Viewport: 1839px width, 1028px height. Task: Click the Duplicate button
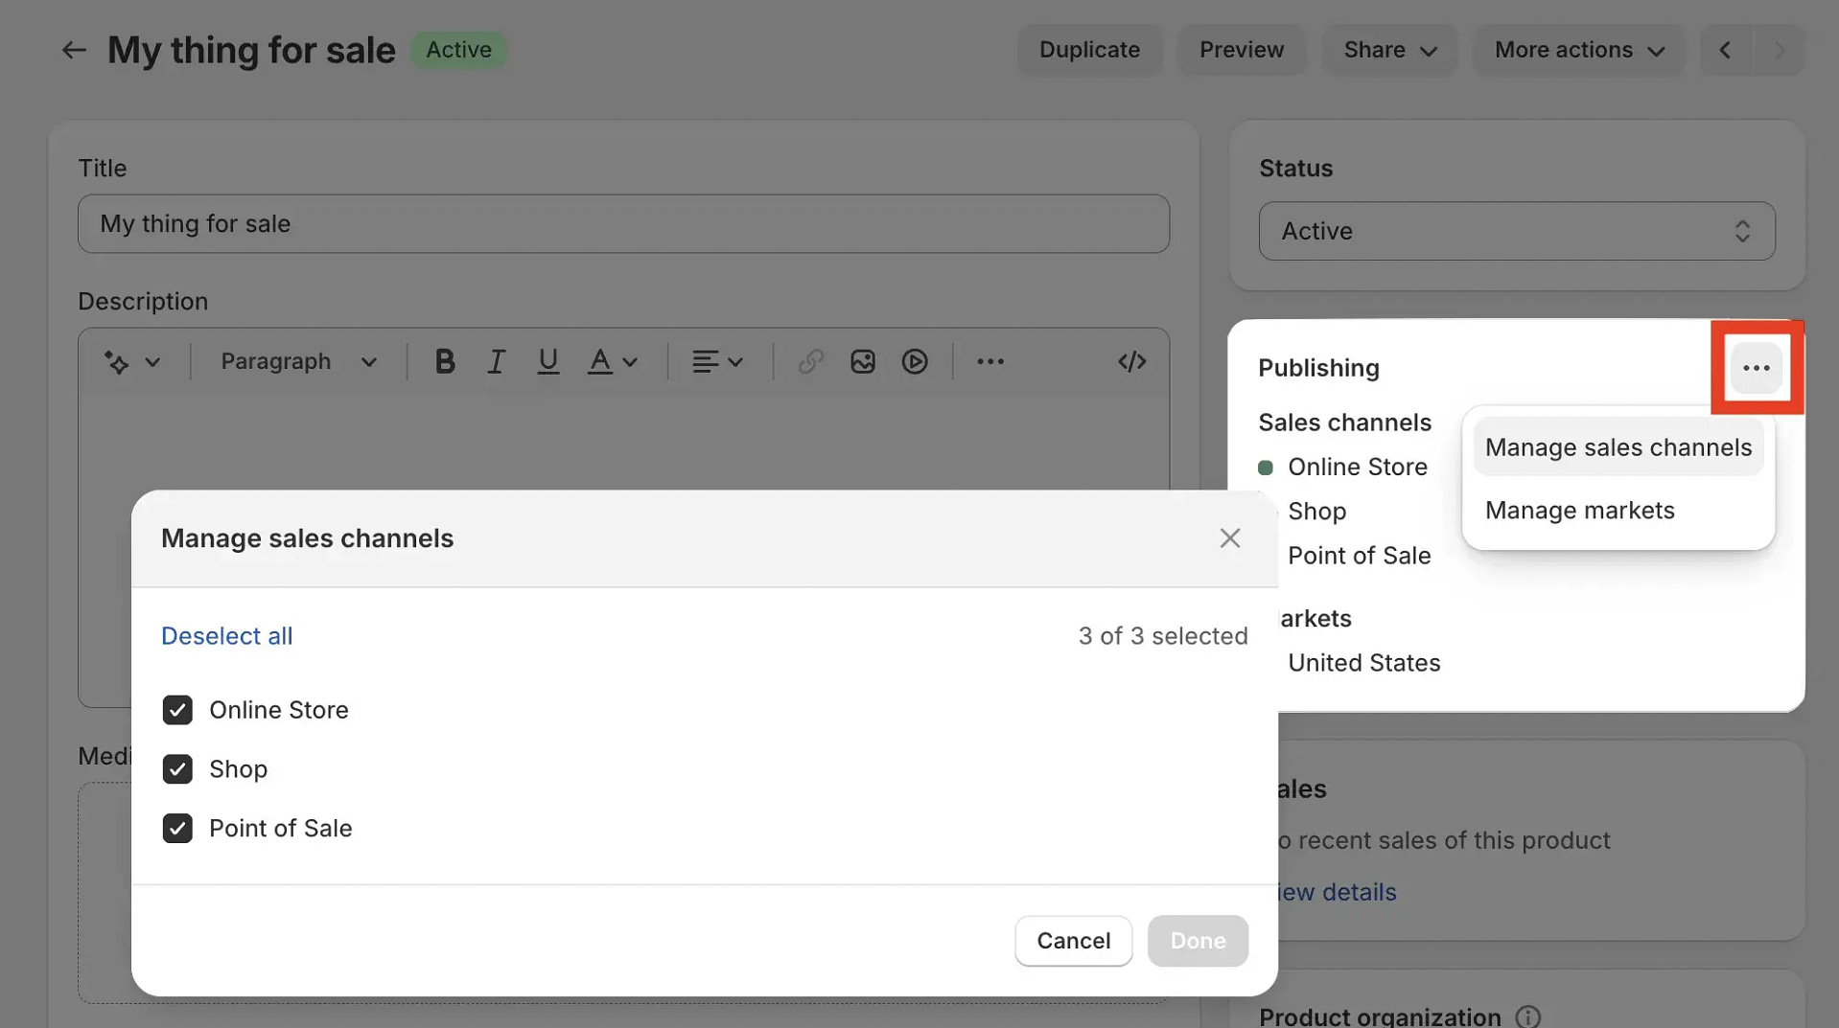coord(1089,50)
